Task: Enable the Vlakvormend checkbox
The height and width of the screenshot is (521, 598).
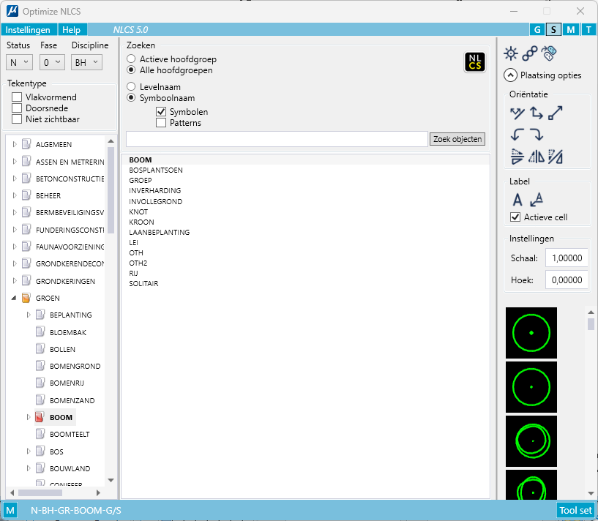Action: point(17,97)
